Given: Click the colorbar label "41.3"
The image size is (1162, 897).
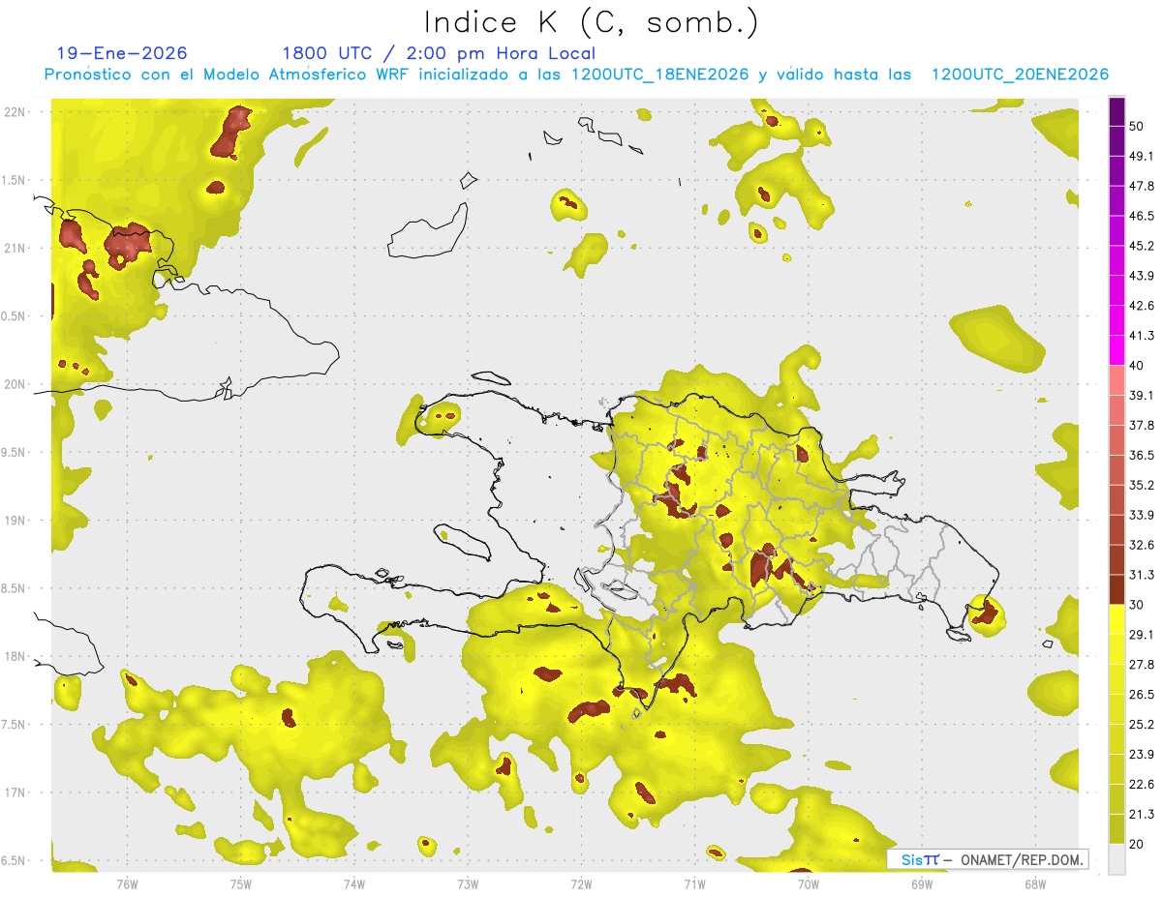Looking at the screenshot, I should coord(1142,336).
